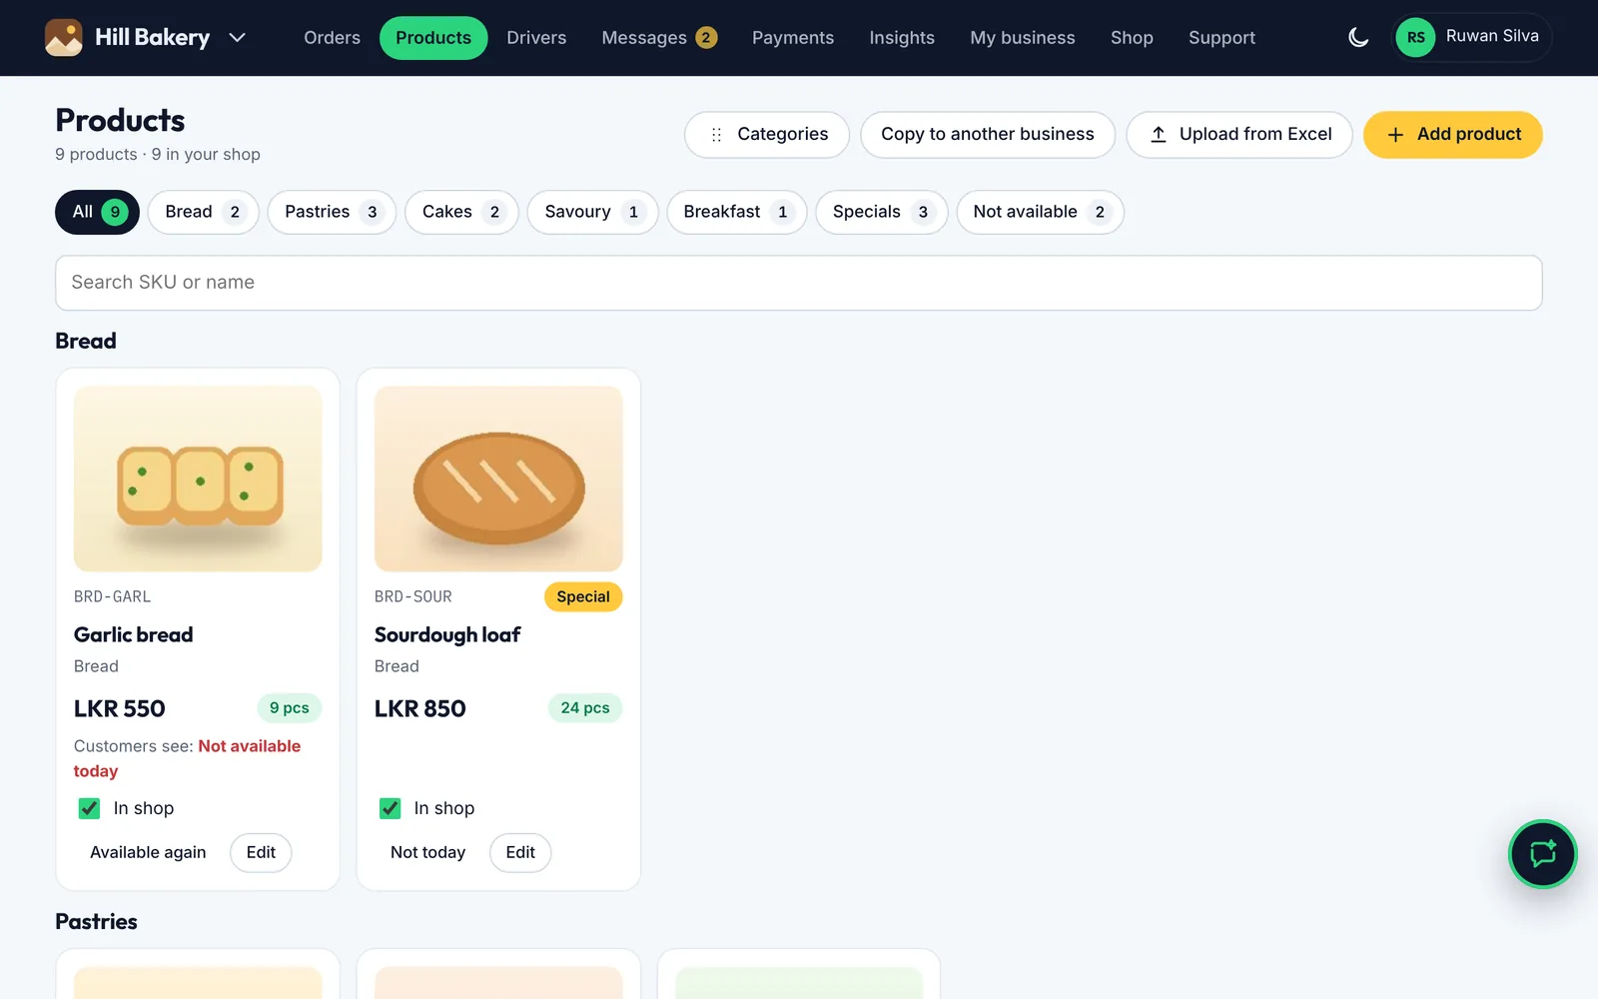Click the Messages unread count badge
The image size is (1598, 999).
tap(706, 38)
